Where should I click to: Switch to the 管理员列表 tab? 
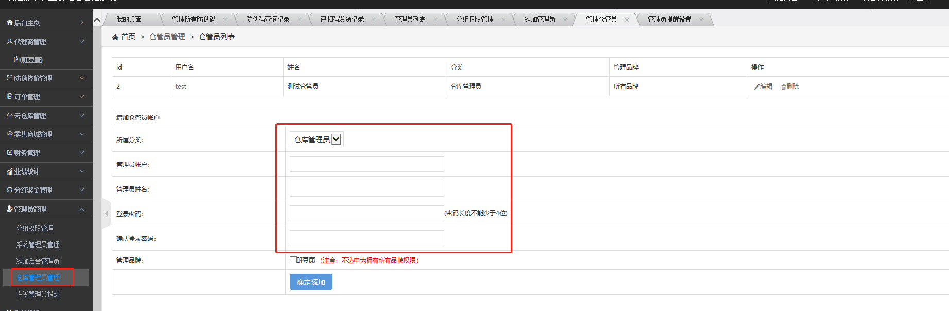[410, 20]
